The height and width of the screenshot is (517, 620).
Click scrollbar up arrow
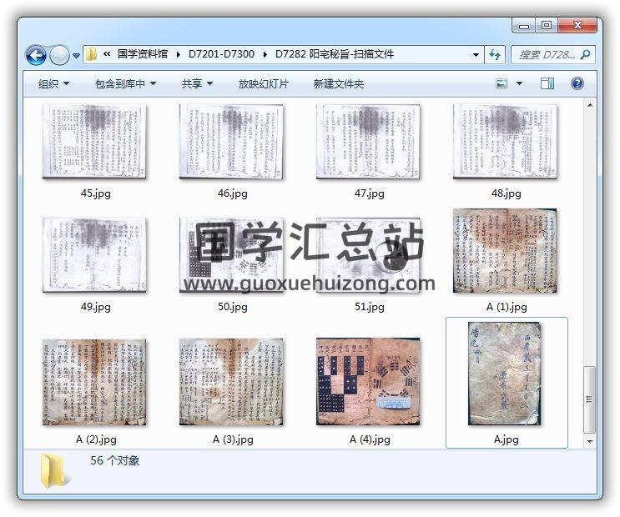pyautogui.click(x=590, y=105)
